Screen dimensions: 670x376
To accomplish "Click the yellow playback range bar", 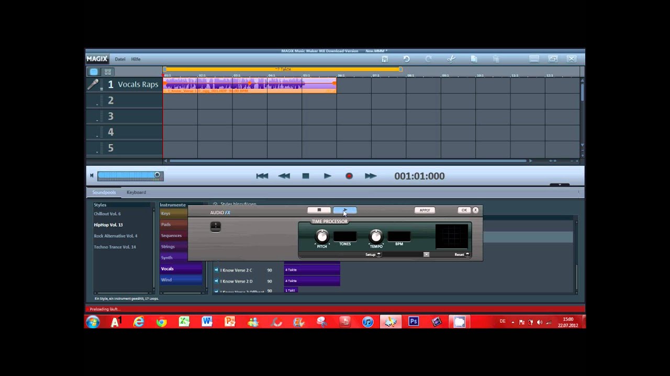I will click(x=283, y=69).
